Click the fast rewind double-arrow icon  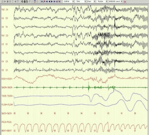[x=47, y=1]
